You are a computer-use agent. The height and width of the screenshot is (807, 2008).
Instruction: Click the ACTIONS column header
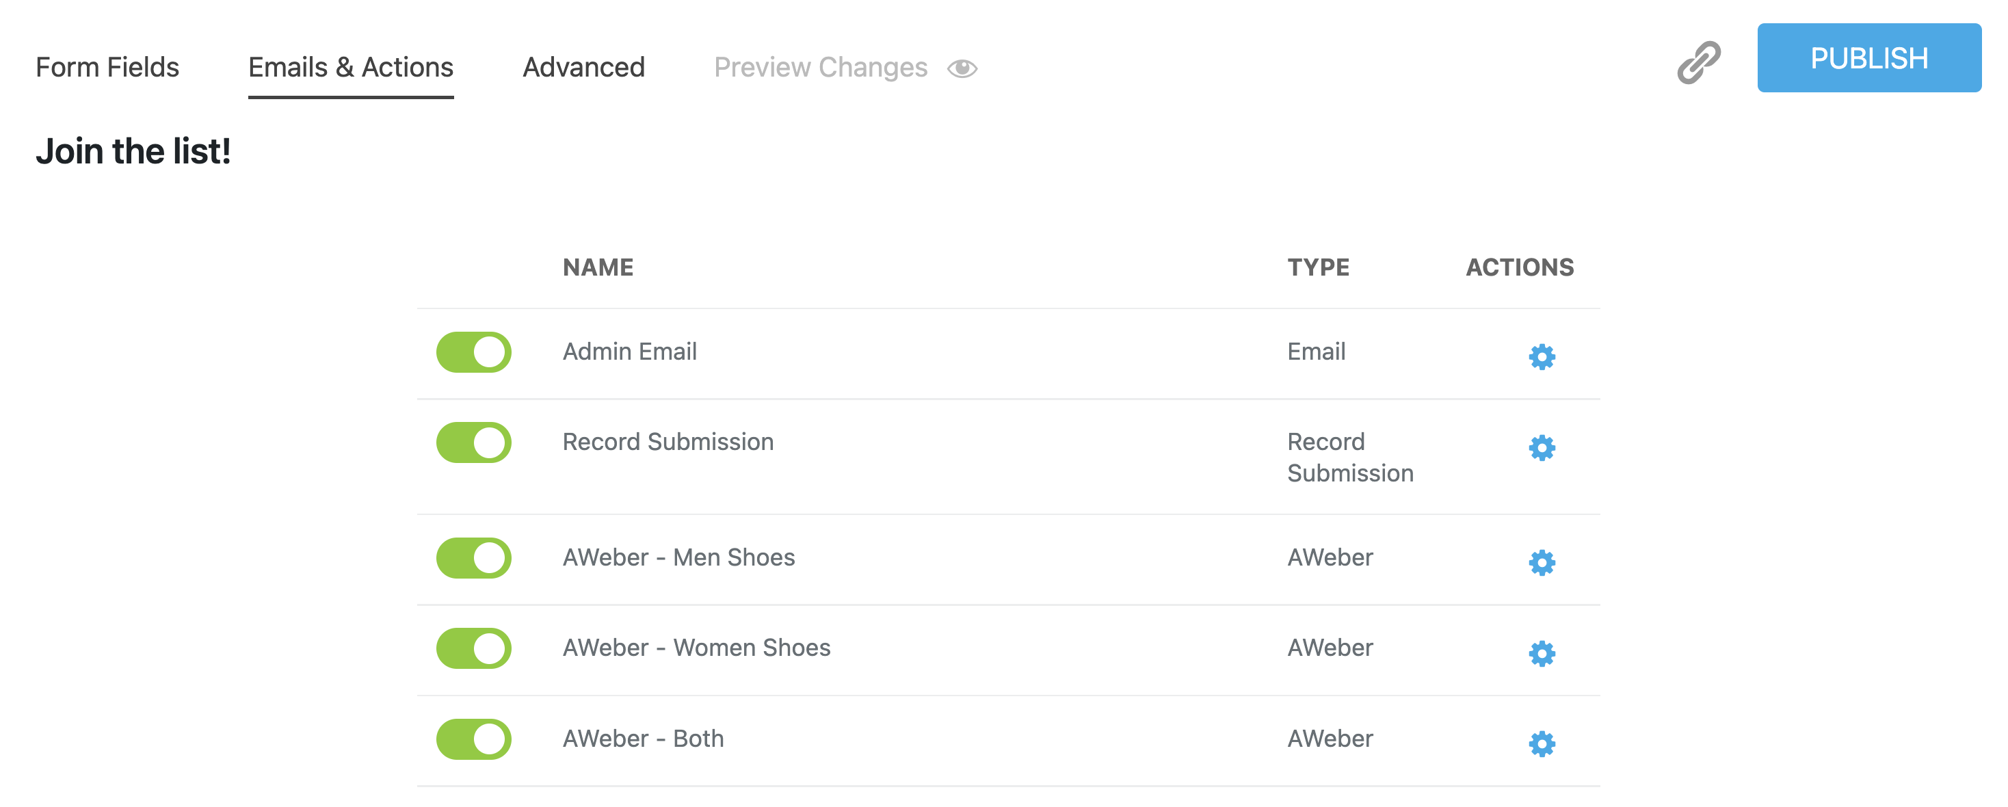point(1518,267)
